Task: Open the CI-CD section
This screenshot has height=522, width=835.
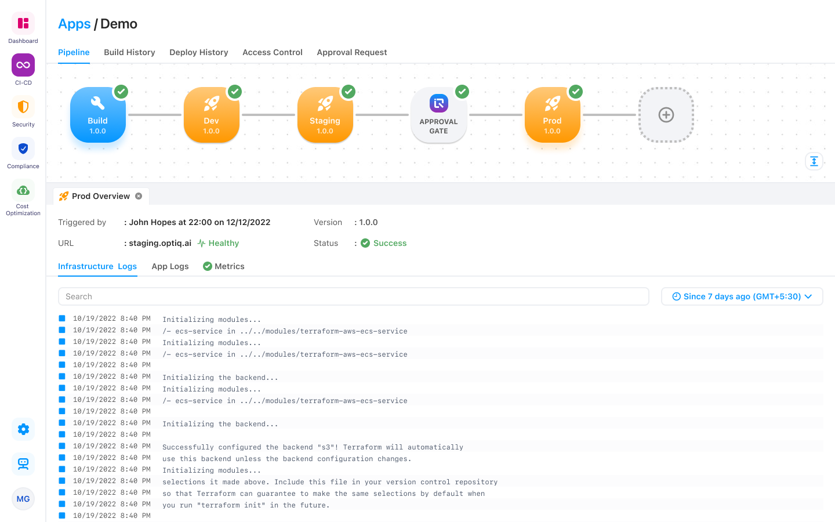Action: pyautogui.click(x=23, y=66)
